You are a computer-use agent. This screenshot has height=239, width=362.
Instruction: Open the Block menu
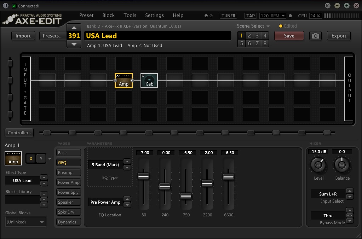pos(109,16)
